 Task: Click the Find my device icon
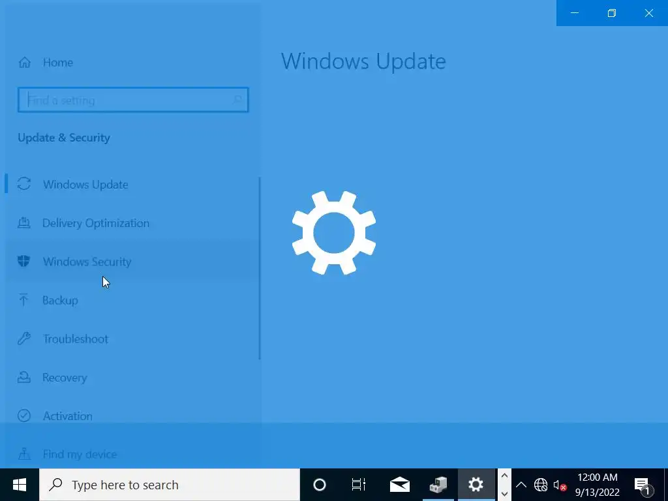pyautogui.click(x=24, y=454)
